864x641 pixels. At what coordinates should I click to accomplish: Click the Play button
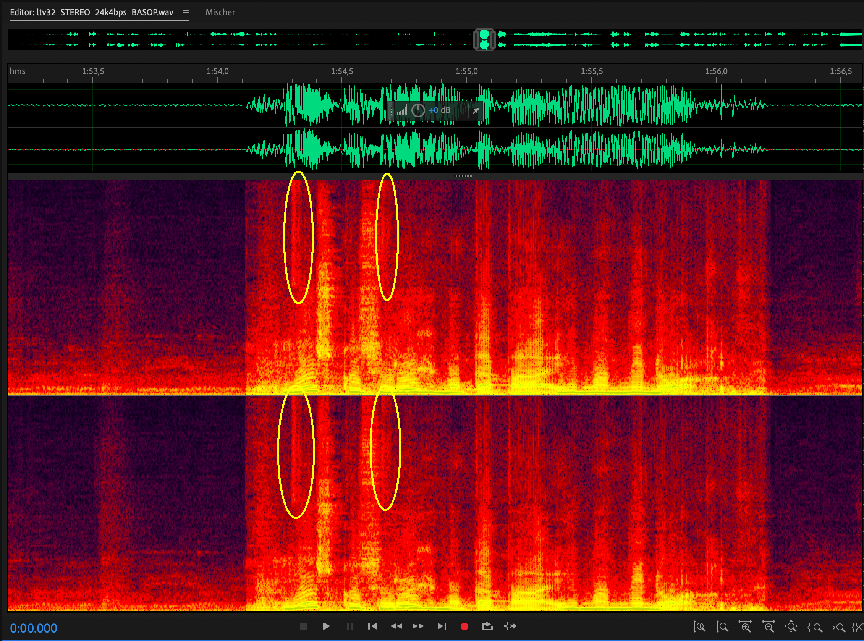click(x=326, y=626)
